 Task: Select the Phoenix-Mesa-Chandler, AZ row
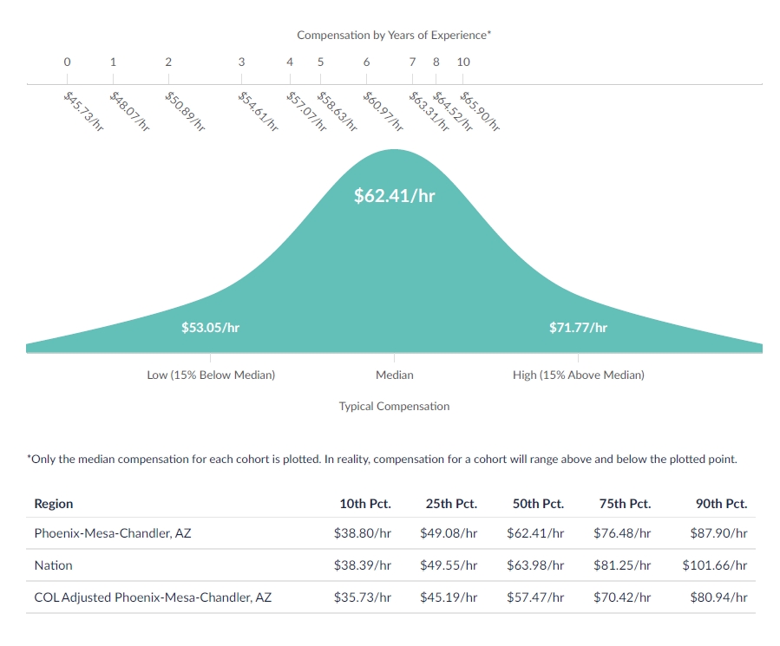coord(390,533)
